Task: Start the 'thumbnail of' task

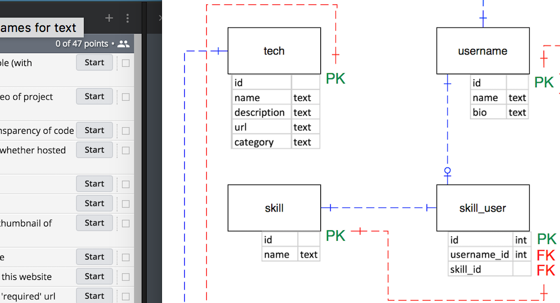Action: tap(94, 224)
